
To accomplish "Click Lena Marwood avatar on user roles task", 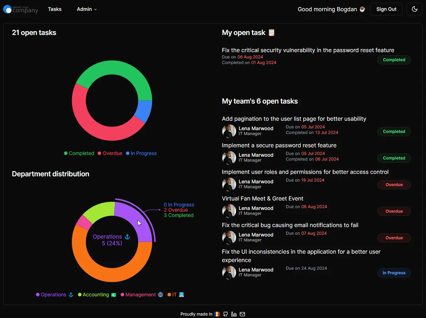I will coord(229,184).
